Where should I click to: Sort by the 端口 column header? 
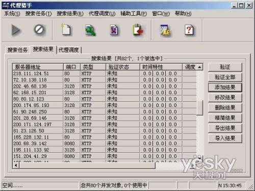click(x=71, y=67)
